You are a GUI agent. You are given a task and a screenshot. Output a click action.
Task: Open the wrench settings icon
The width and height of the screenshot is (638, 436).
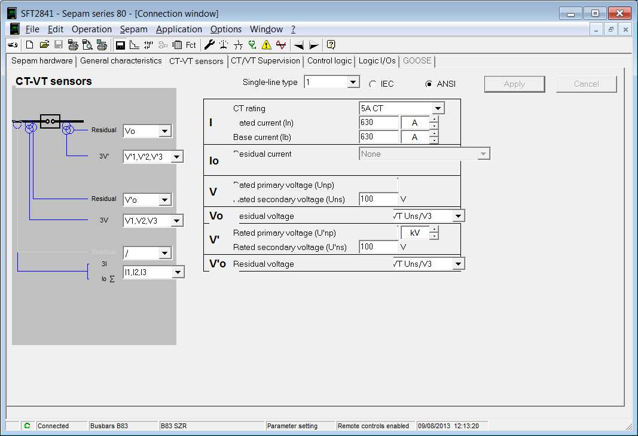coord(209,45)
